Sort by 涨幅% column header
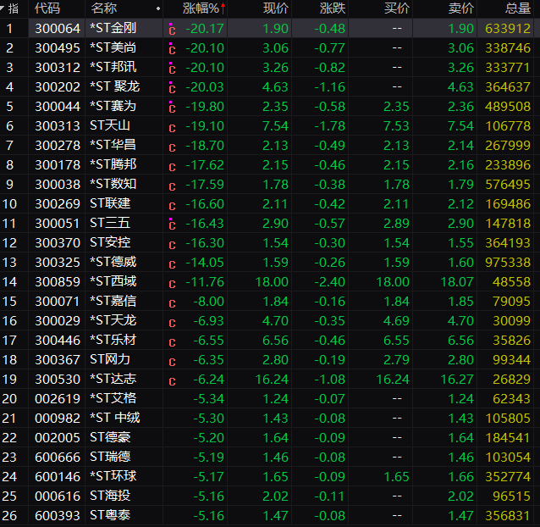The width and height of the screenshot is (540, 527). click(x=203, y=8)
